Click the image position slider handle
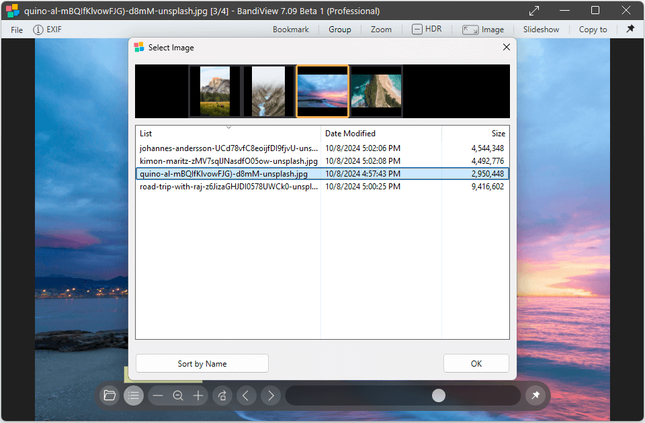This screenshot has width=645, height=423. tap(439, 395)
